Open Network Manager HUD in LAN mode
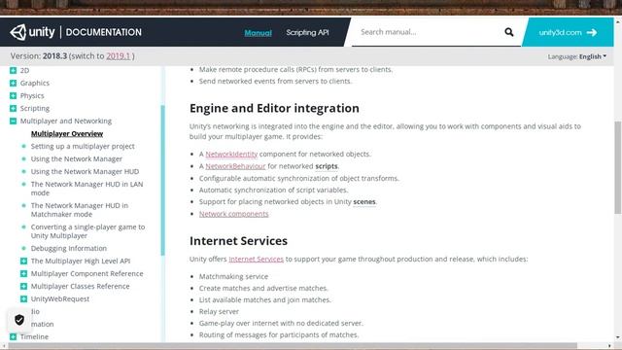The height and width of the screenshot is (350, 622). 86,189
